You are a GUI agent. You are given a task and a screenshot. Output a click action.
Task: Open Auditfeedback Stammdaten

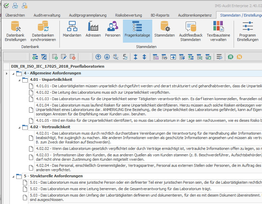pos(191,31)
